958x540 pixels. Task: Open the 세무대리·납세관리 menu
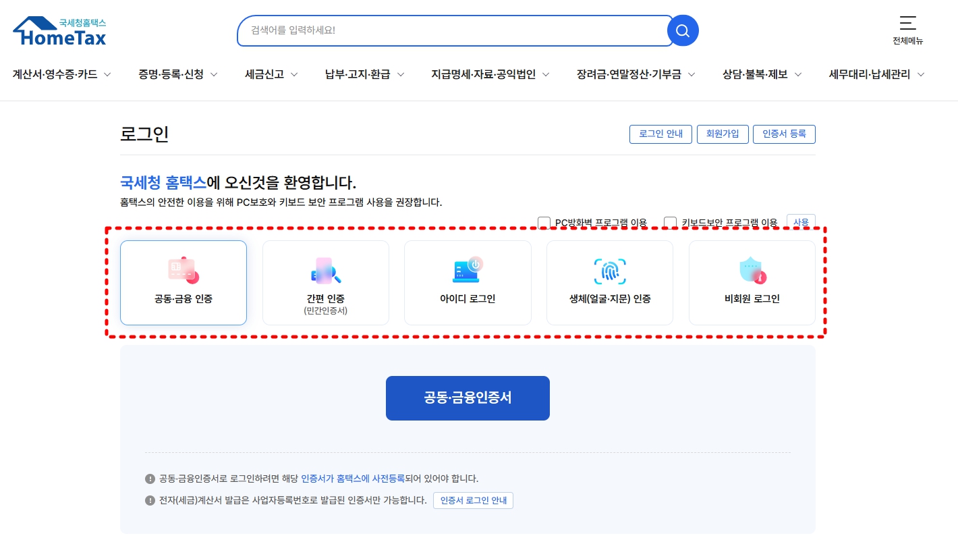click(870, 74)
